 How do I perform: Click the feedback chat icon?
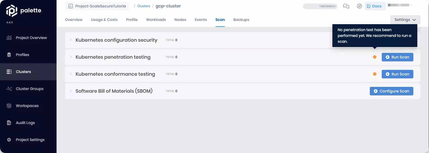346,6
